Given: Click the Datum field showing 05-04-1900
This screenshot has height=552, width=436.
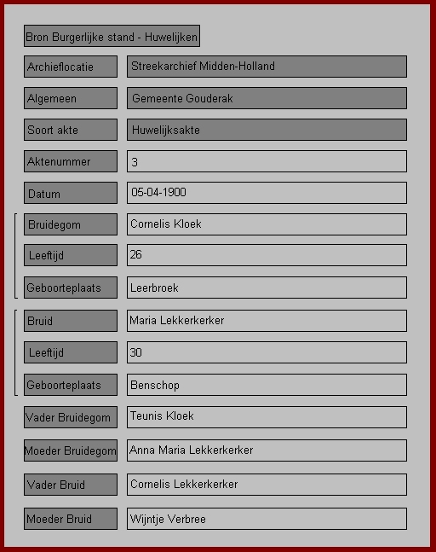Looking at the screenshot, I should pyautogui.click(x=267, y=193).
